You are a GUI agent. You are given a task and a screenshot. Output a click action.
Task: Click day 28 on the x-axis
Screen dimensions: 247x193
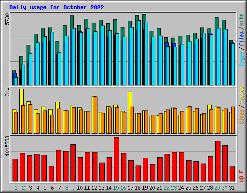(x=210, y=188)
